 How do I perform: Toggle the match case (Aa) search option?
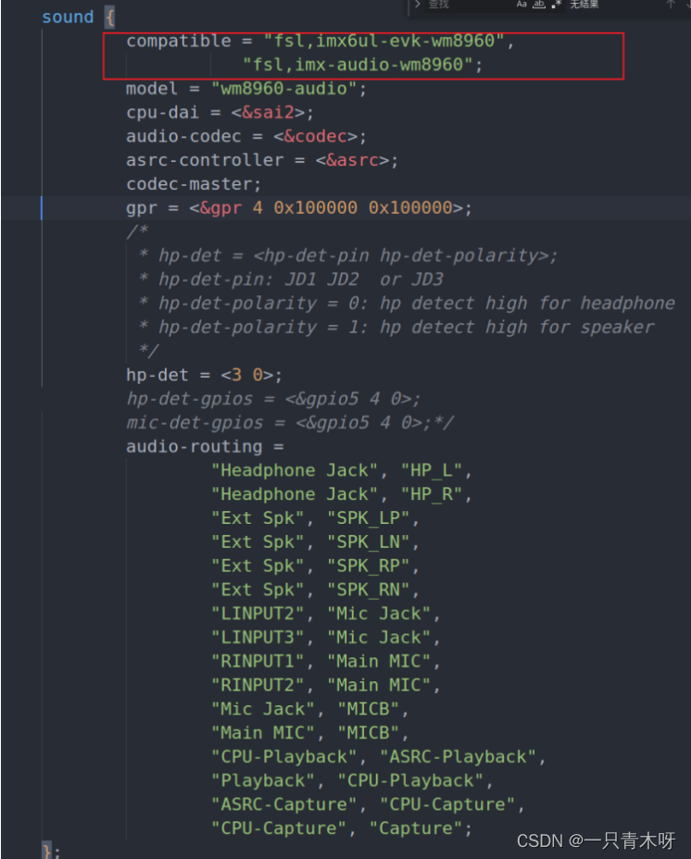[521, 5]
